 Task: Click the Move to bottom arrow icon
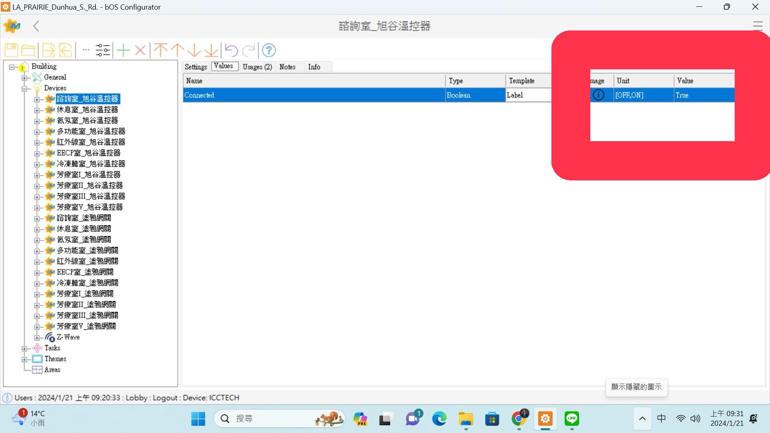pyautogui.click(x=211, y=51)
